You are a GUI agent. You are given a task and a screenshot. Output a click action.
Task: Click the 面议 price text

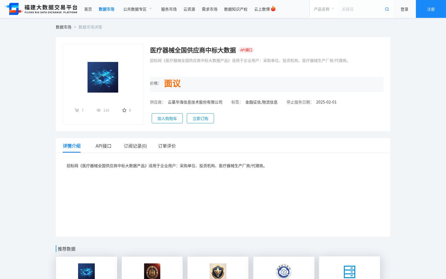pyautogui.click(x=172, y=83)
